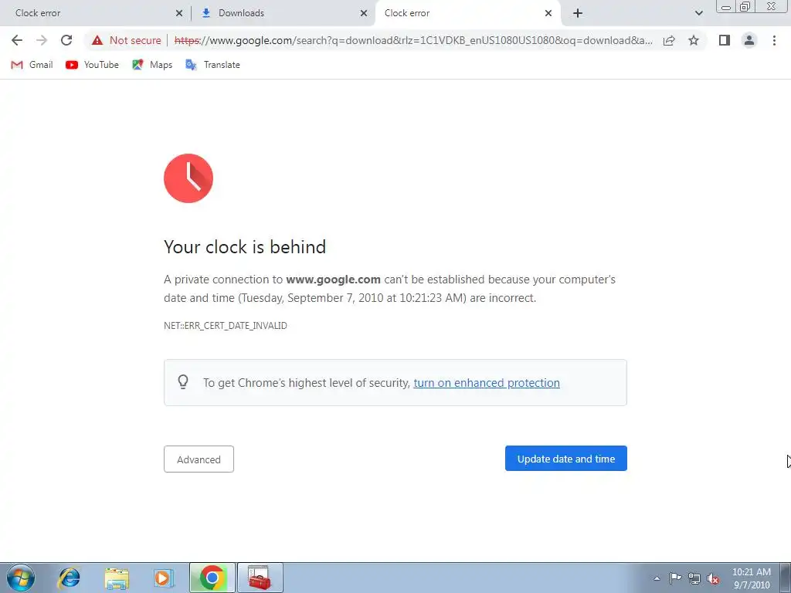The height and width of the screenshot is (593, 791).
Task: Open the Chrome three-dot menu
Action: point(774,40)
